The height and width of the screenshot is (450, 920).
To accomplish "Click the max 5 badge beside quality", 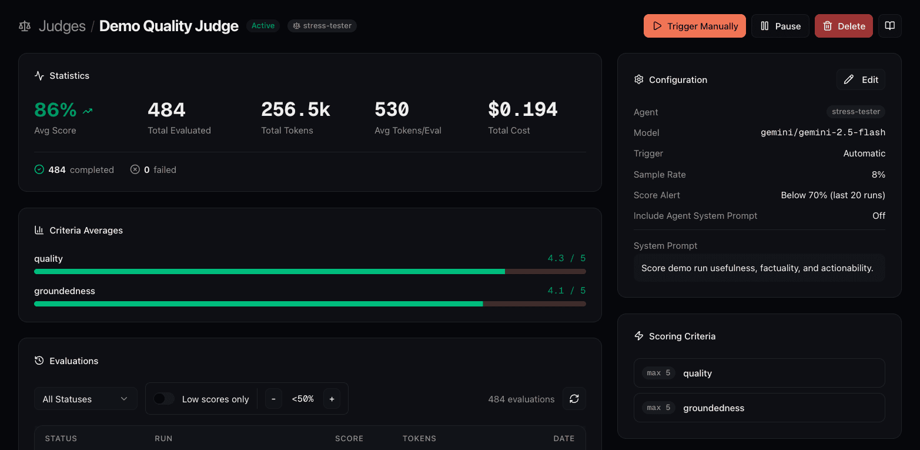I will pyautogui.click(x=658, y=373).
